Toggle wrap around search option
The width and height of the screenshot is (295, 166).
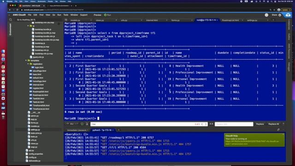[87, 124]
